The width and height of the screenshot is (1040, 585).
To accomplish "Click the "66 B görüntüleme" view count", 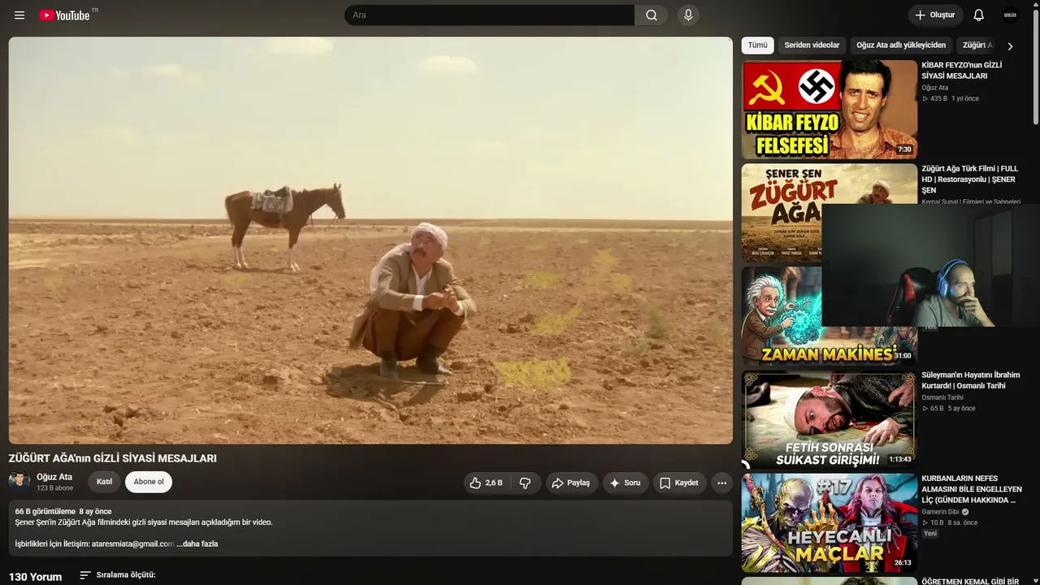I will (x=45, y=512).
